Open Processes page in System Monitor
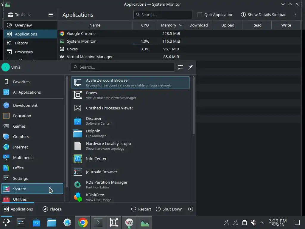 (30, 52)
